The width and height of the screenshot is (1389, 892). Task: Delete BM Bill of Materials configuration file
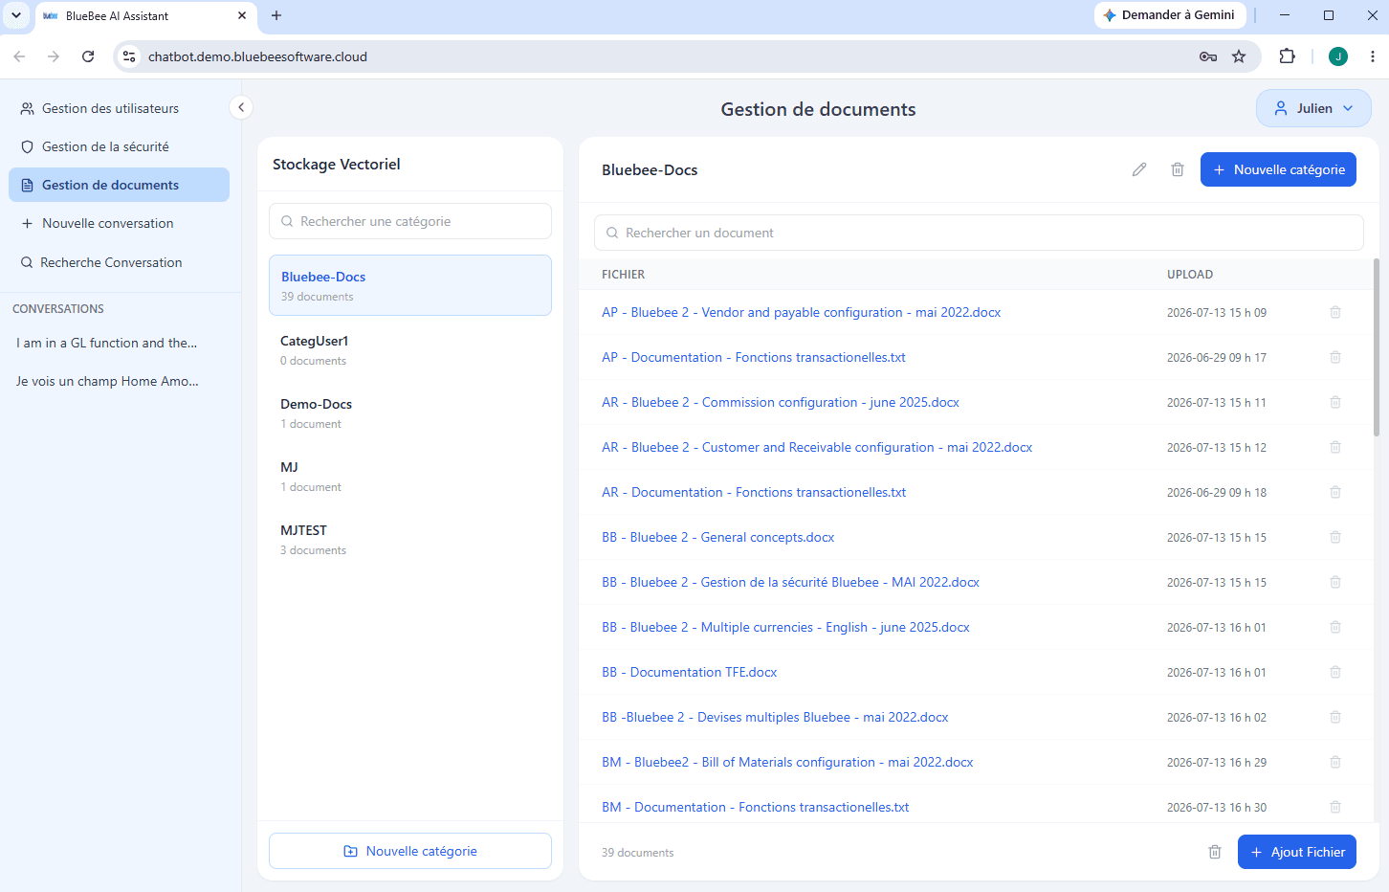(1335, 762)
